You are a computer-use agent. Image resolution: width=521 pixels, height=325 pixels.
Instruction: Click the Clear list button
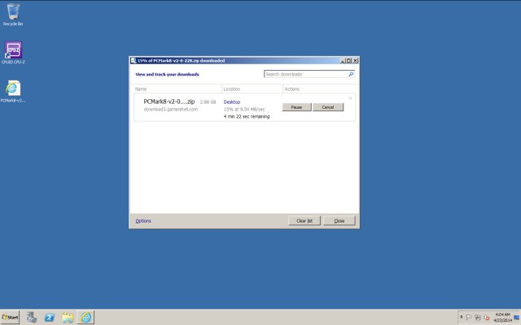click(x=304, y=221)
